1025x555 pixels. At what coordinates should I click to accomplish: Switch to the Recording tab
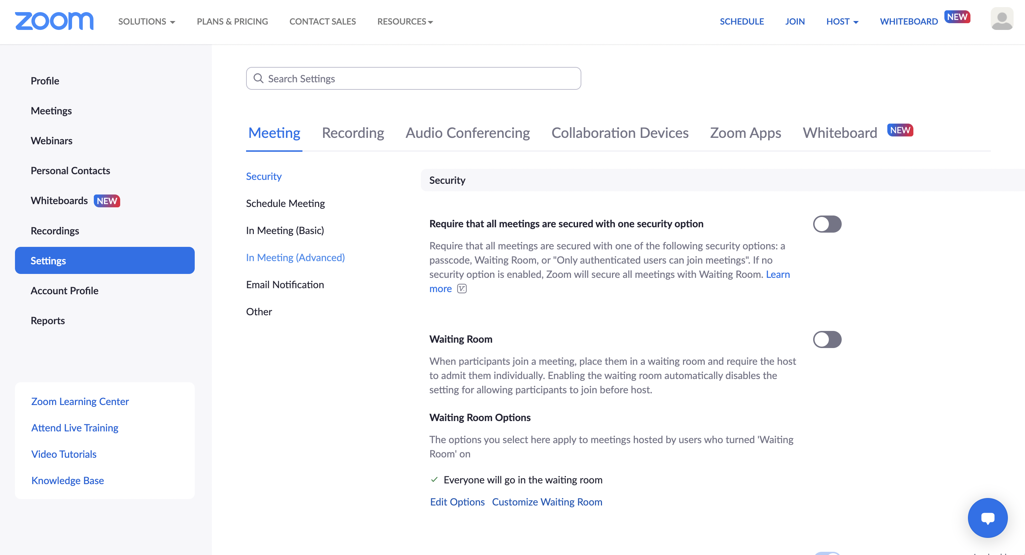(x=352, y=133)
